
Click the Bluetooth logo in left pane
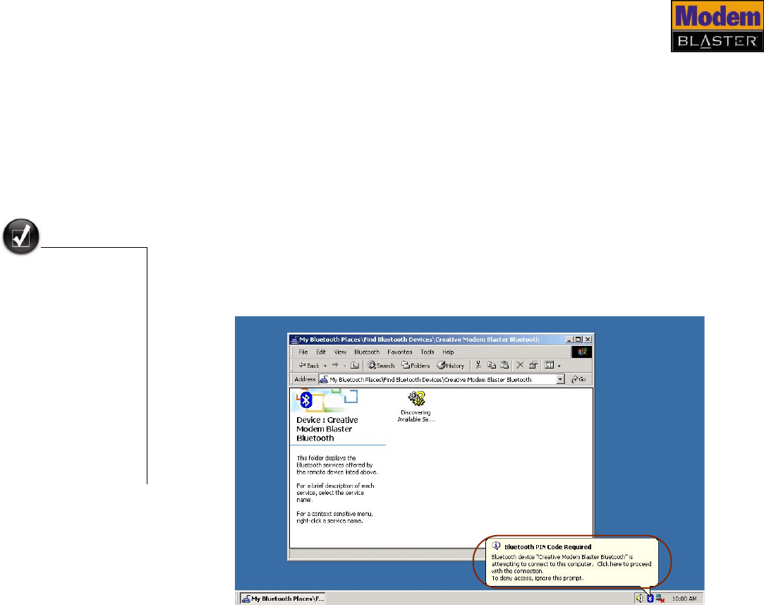pos(306,400)
